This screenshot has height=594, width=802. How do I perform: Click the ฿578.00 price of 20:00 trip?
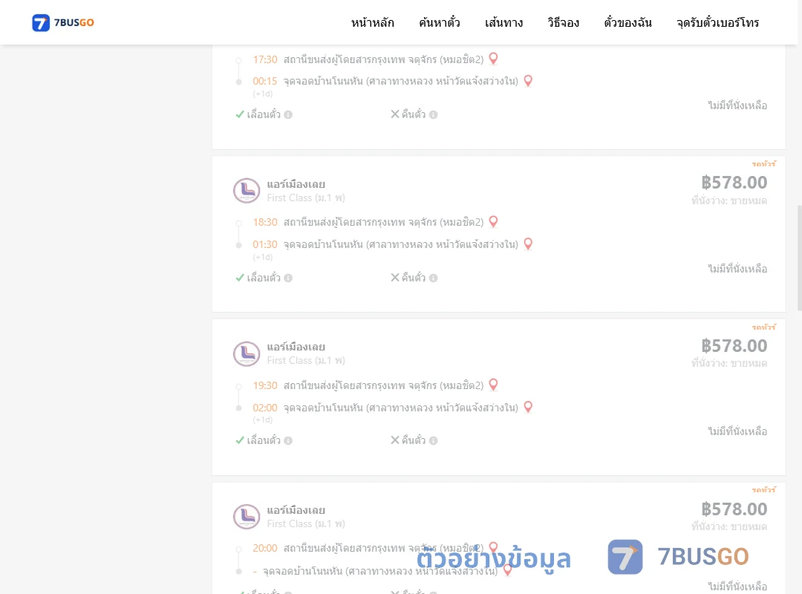(734, 509)
